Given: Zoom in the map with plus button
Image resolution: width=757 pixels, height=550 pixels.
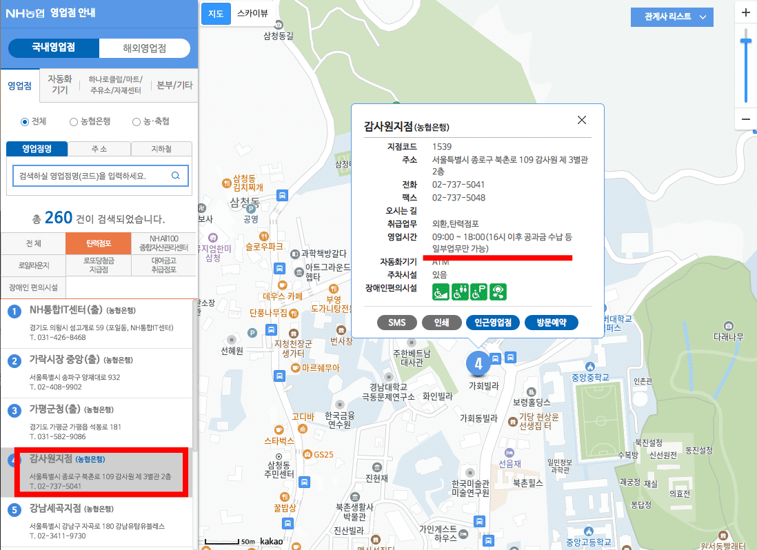Looking at the screenshot, I should point(746,12).
